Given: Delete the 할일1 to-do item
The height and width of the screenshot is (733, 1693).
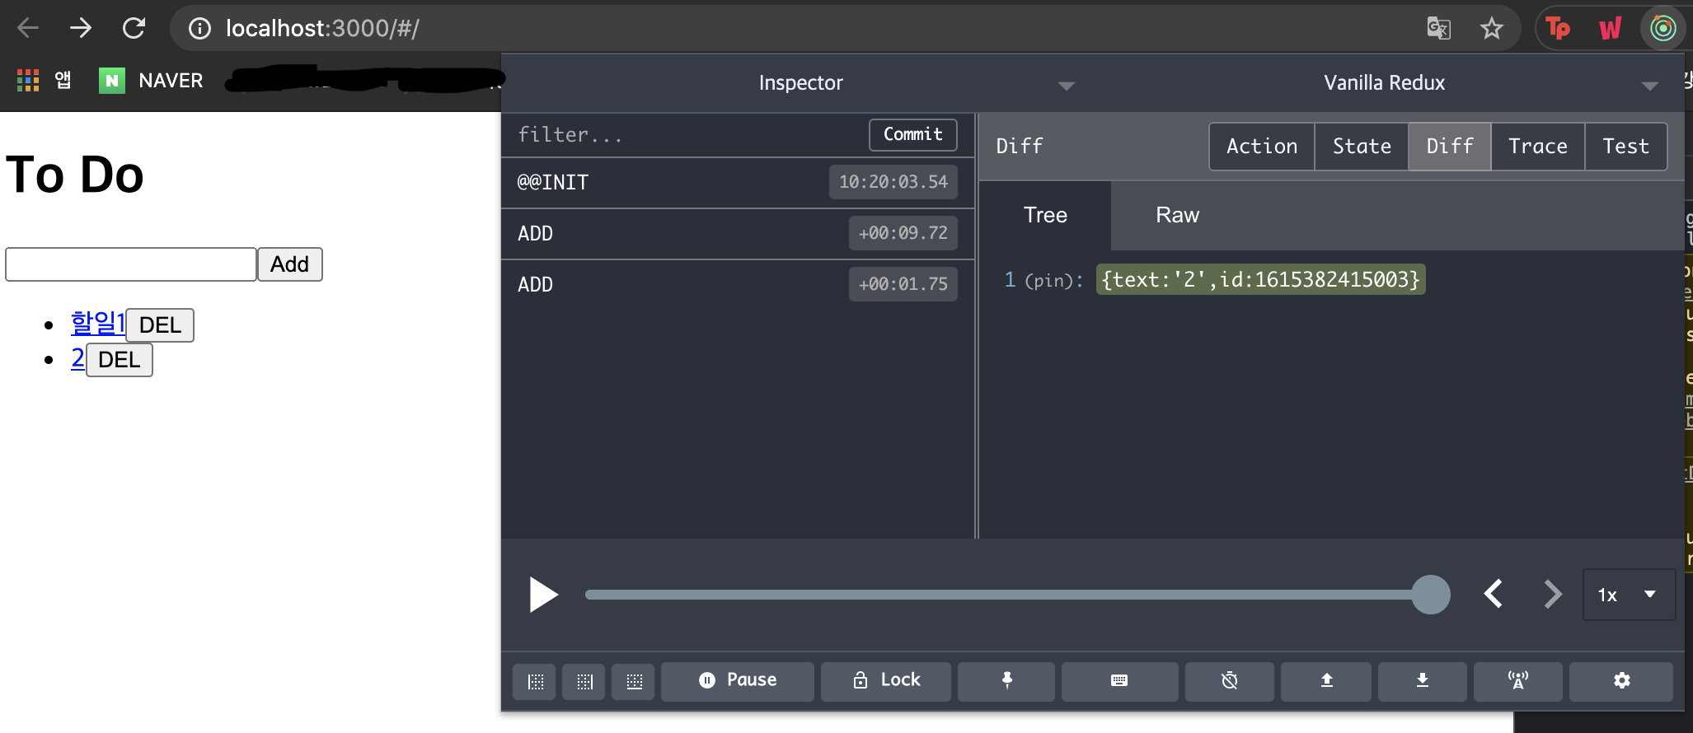Looking at the screenshot, I should pos(160,325).
